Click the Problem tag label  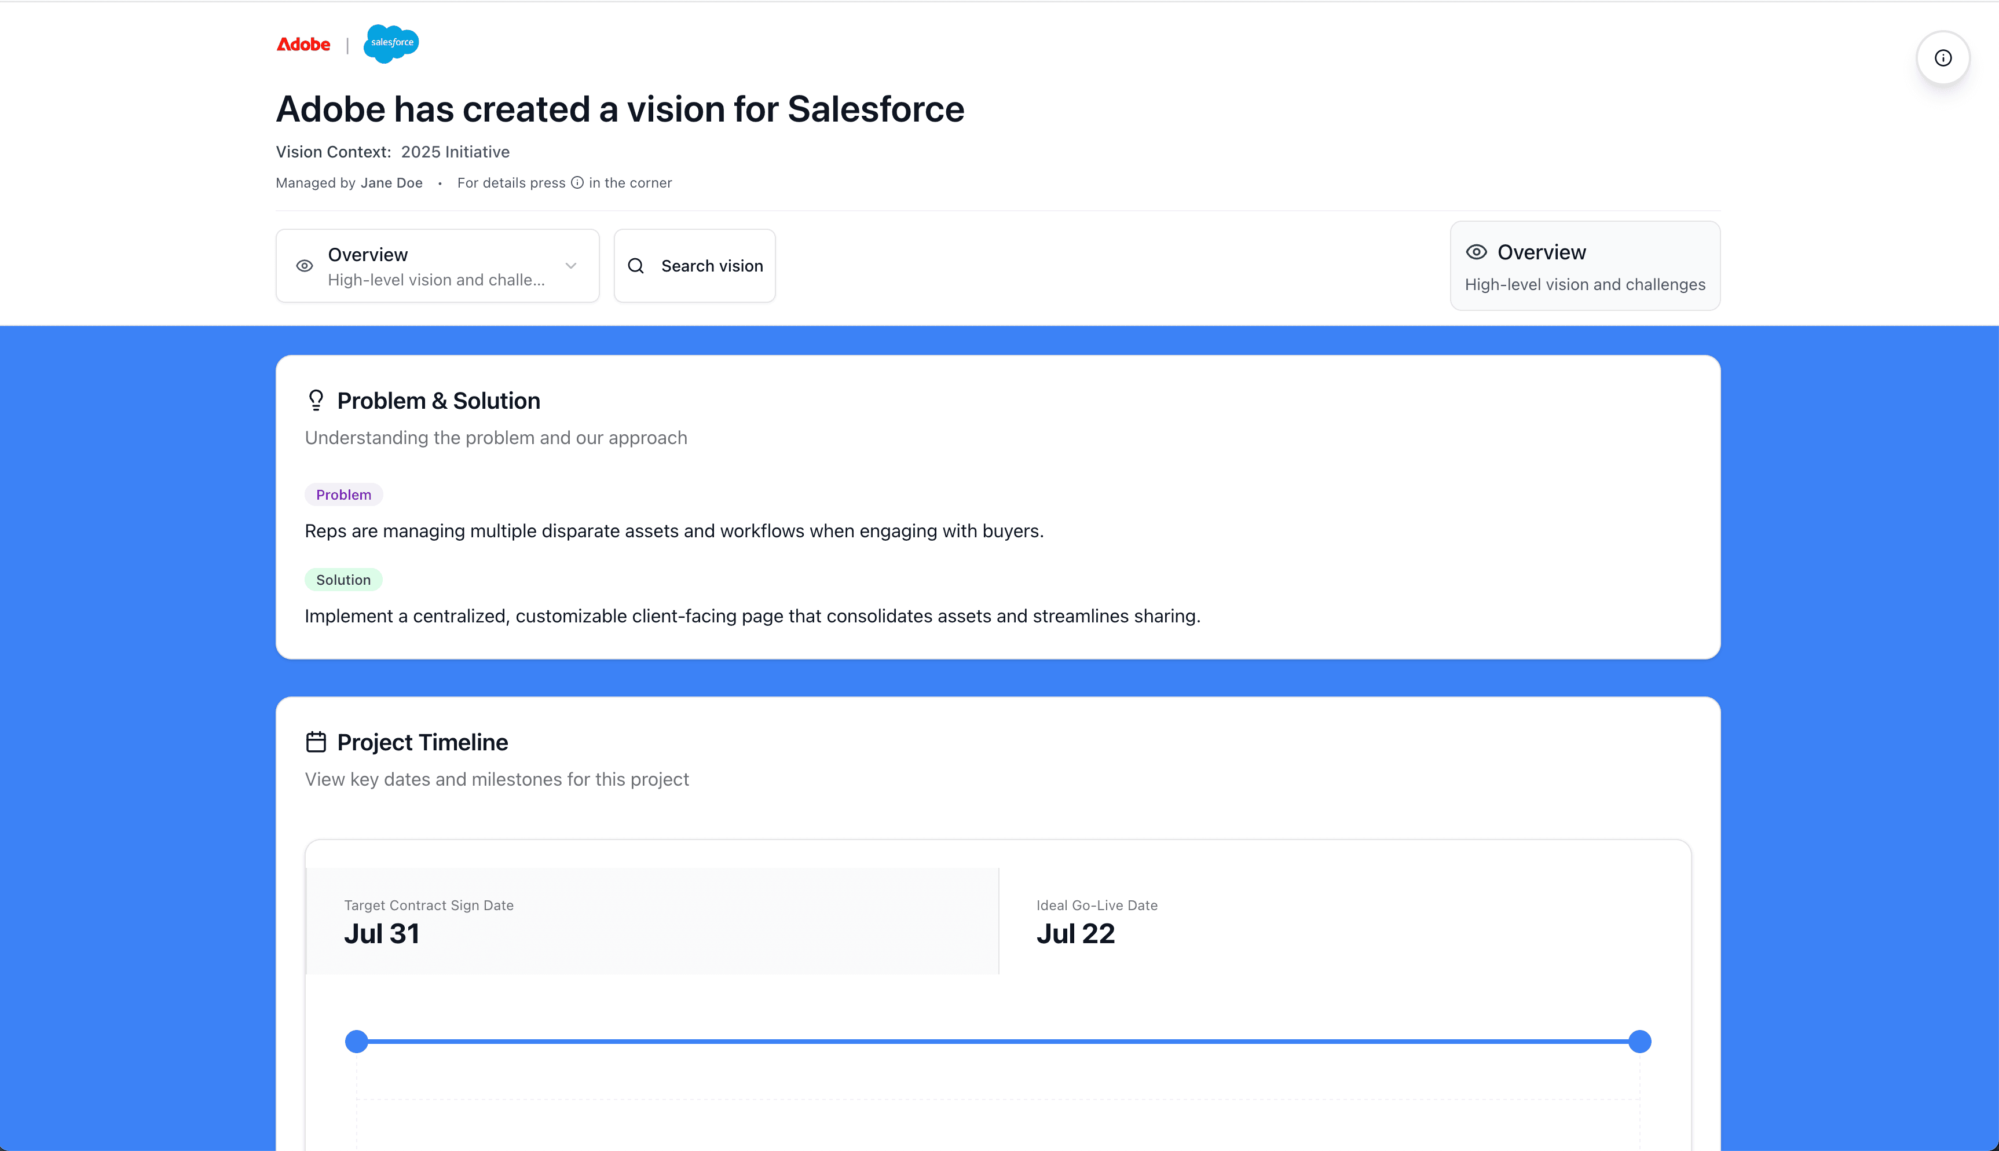(344, 495)
